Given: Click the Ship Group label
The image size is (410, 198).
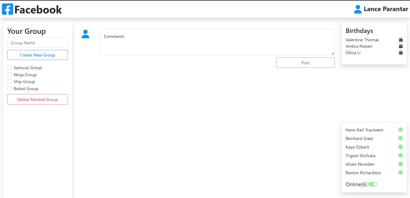Looking at the screenshot, I should pyautogui.click(x=24, y=81).
